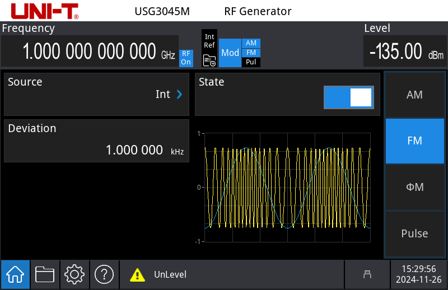Select the Pulse modulation button
This screenshot has width=448, height=290.
[414, 233]
